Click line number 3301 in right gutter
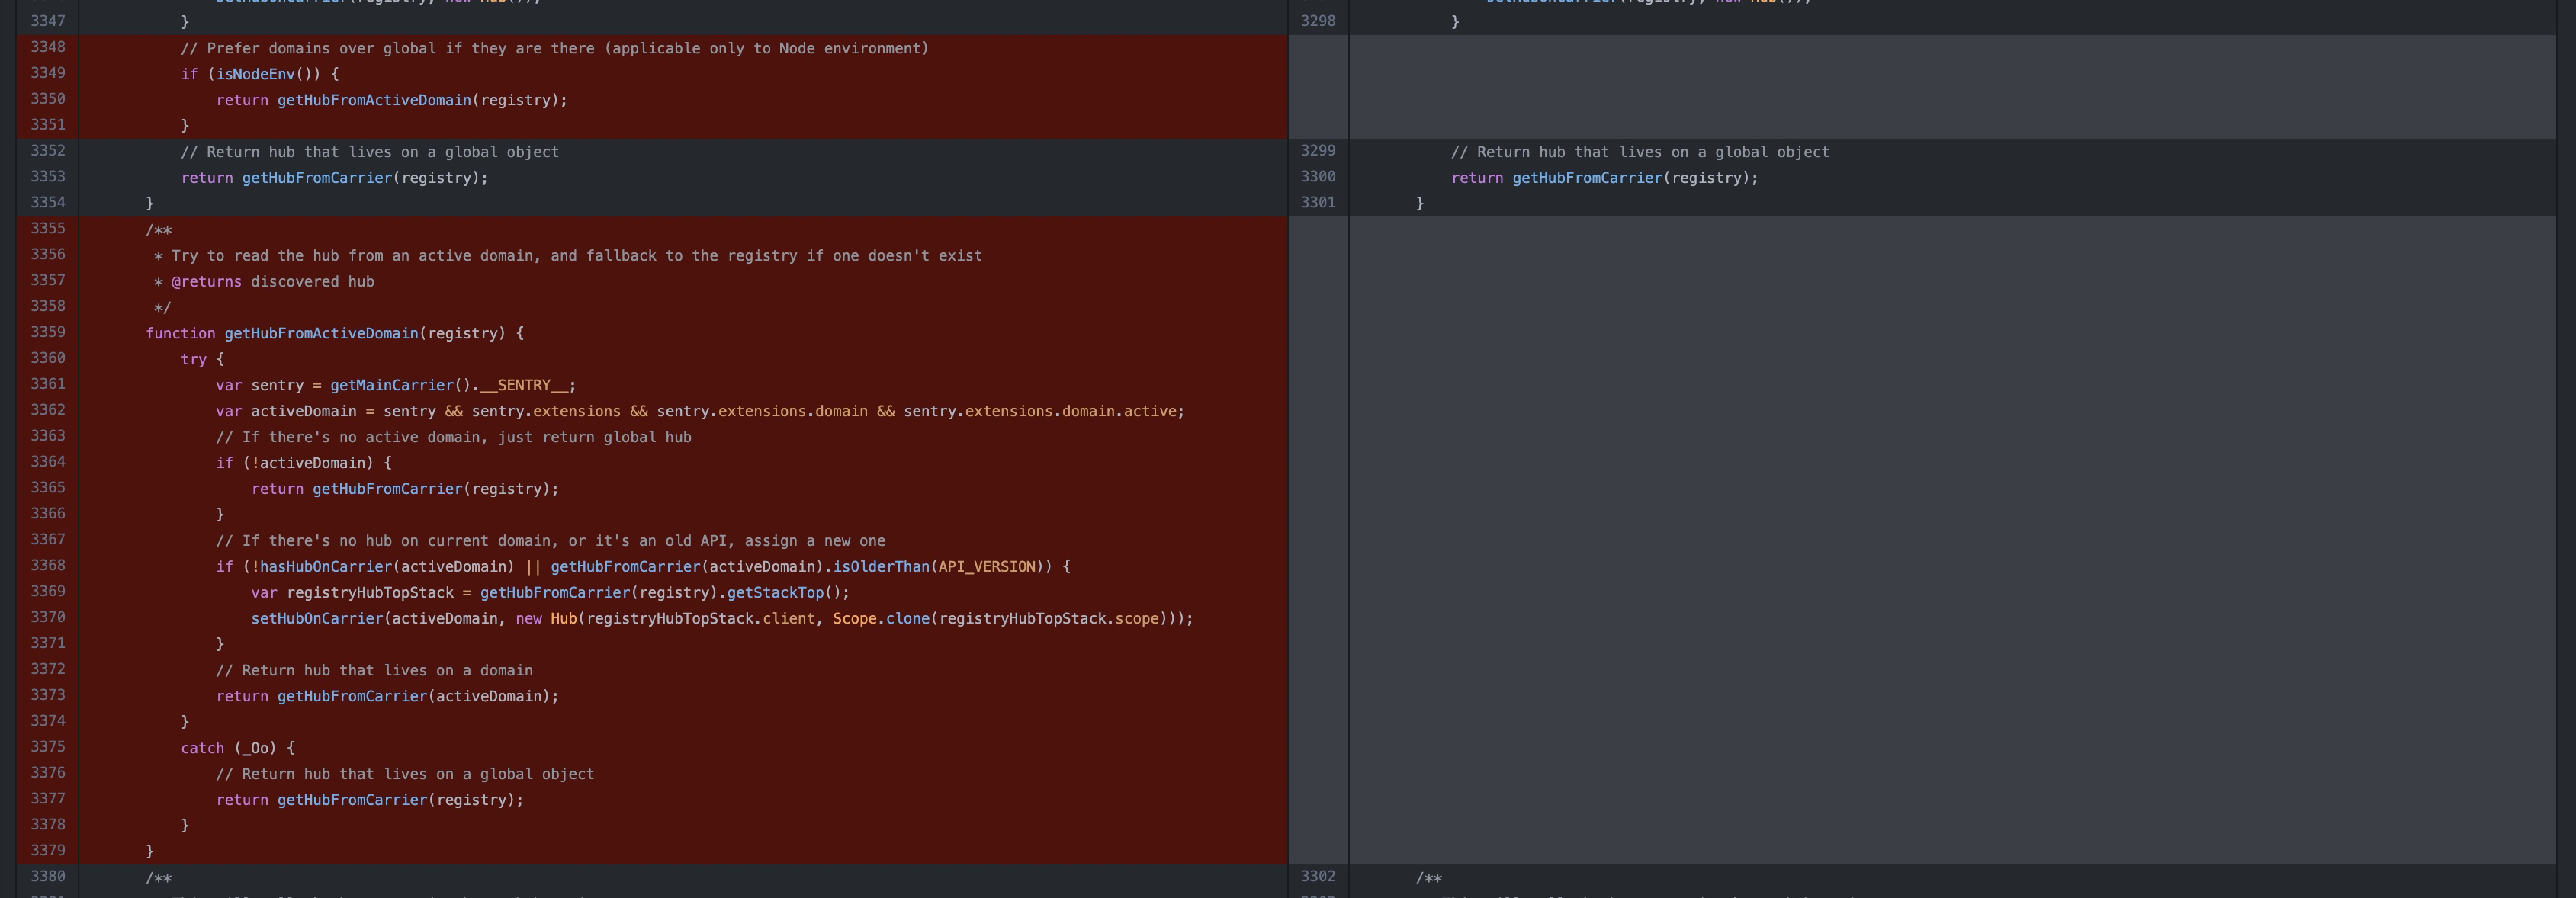 tap(1318, 203)
